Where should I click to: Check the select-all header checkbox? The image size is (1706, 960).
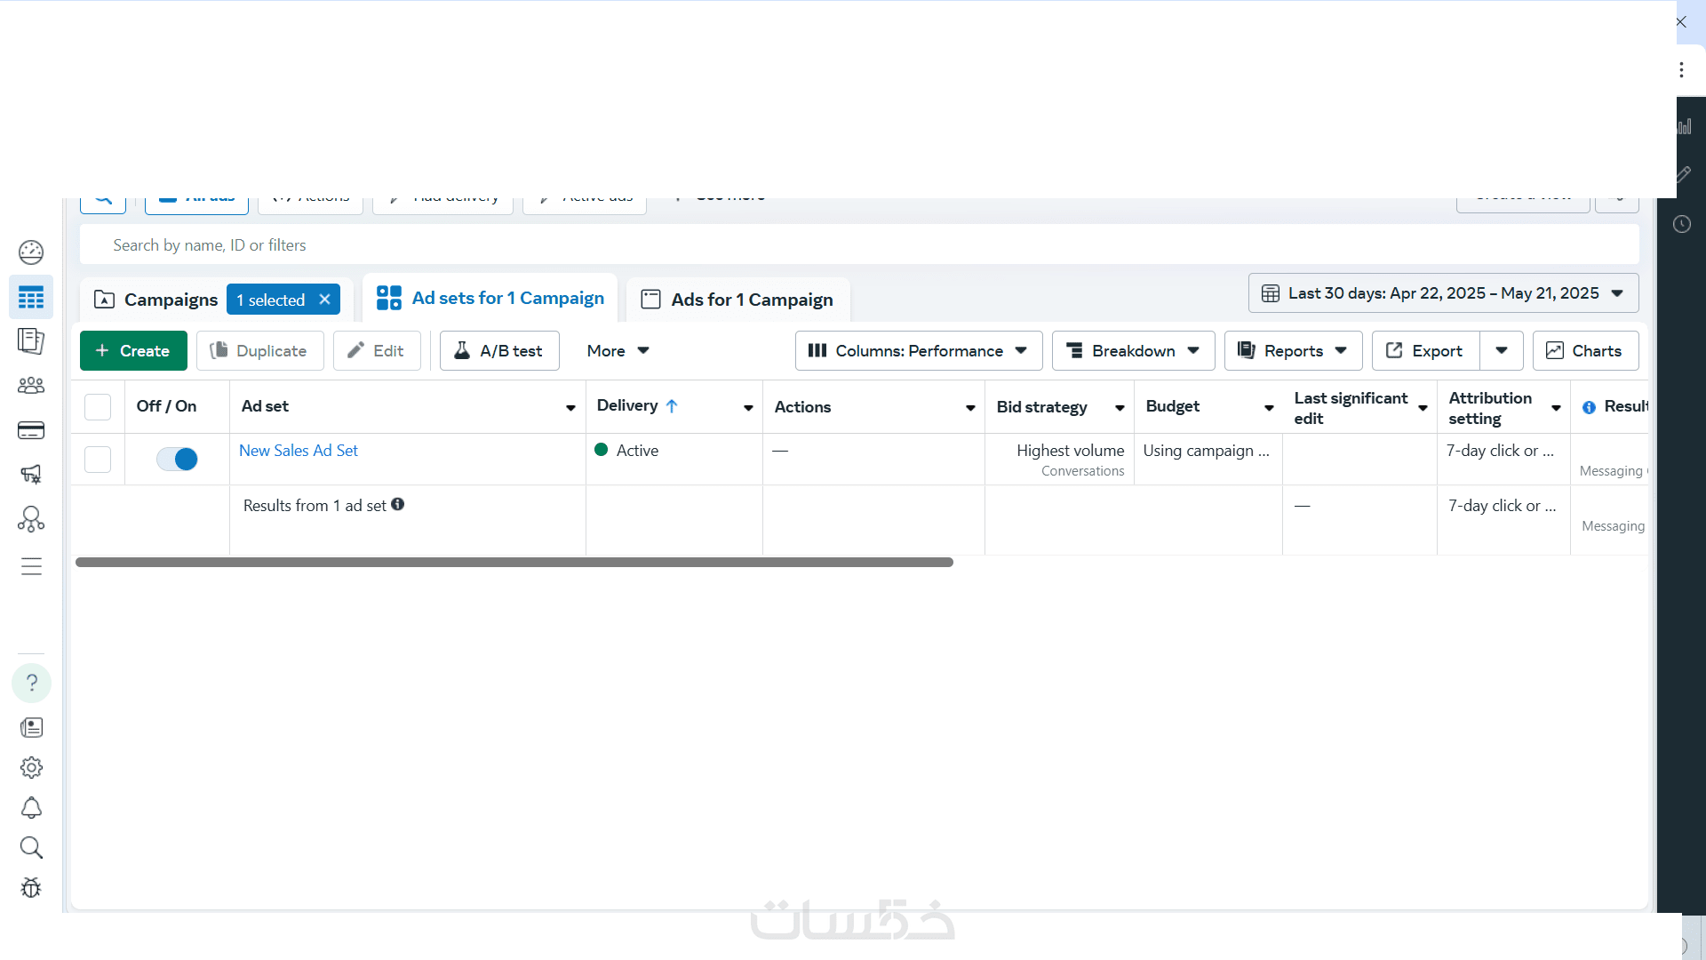point(98,406)
